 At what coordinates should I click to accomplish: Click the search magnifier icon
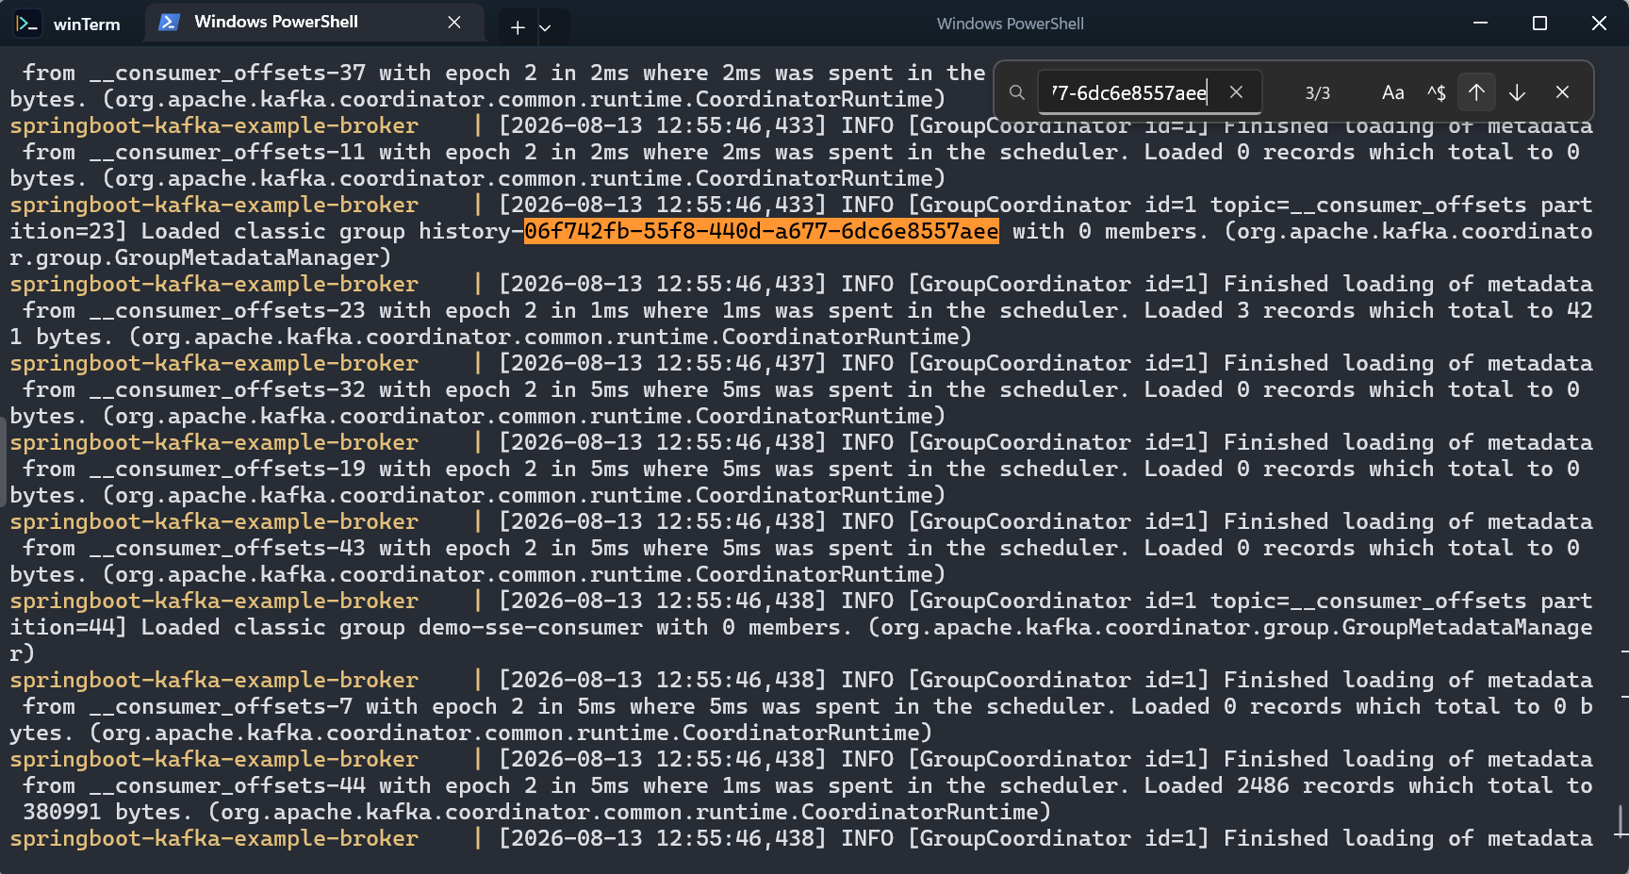point(1016,92)
